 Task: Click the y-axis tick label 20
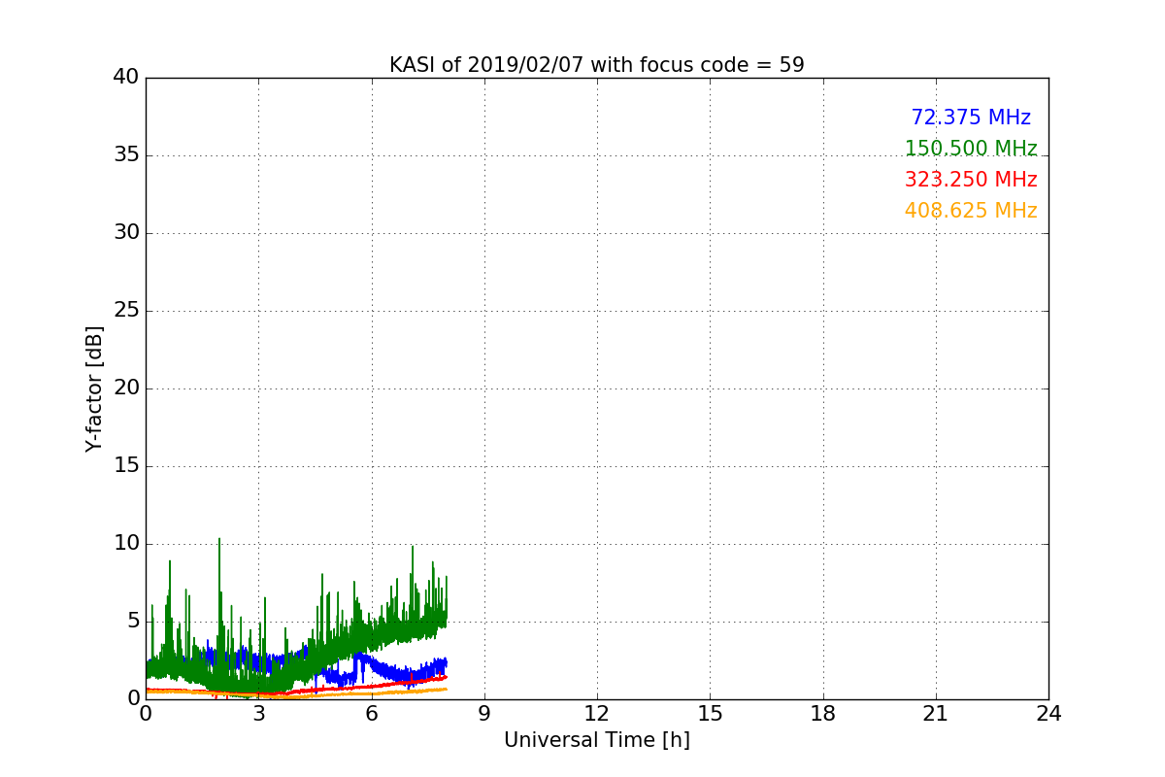(x=126, y=388)
